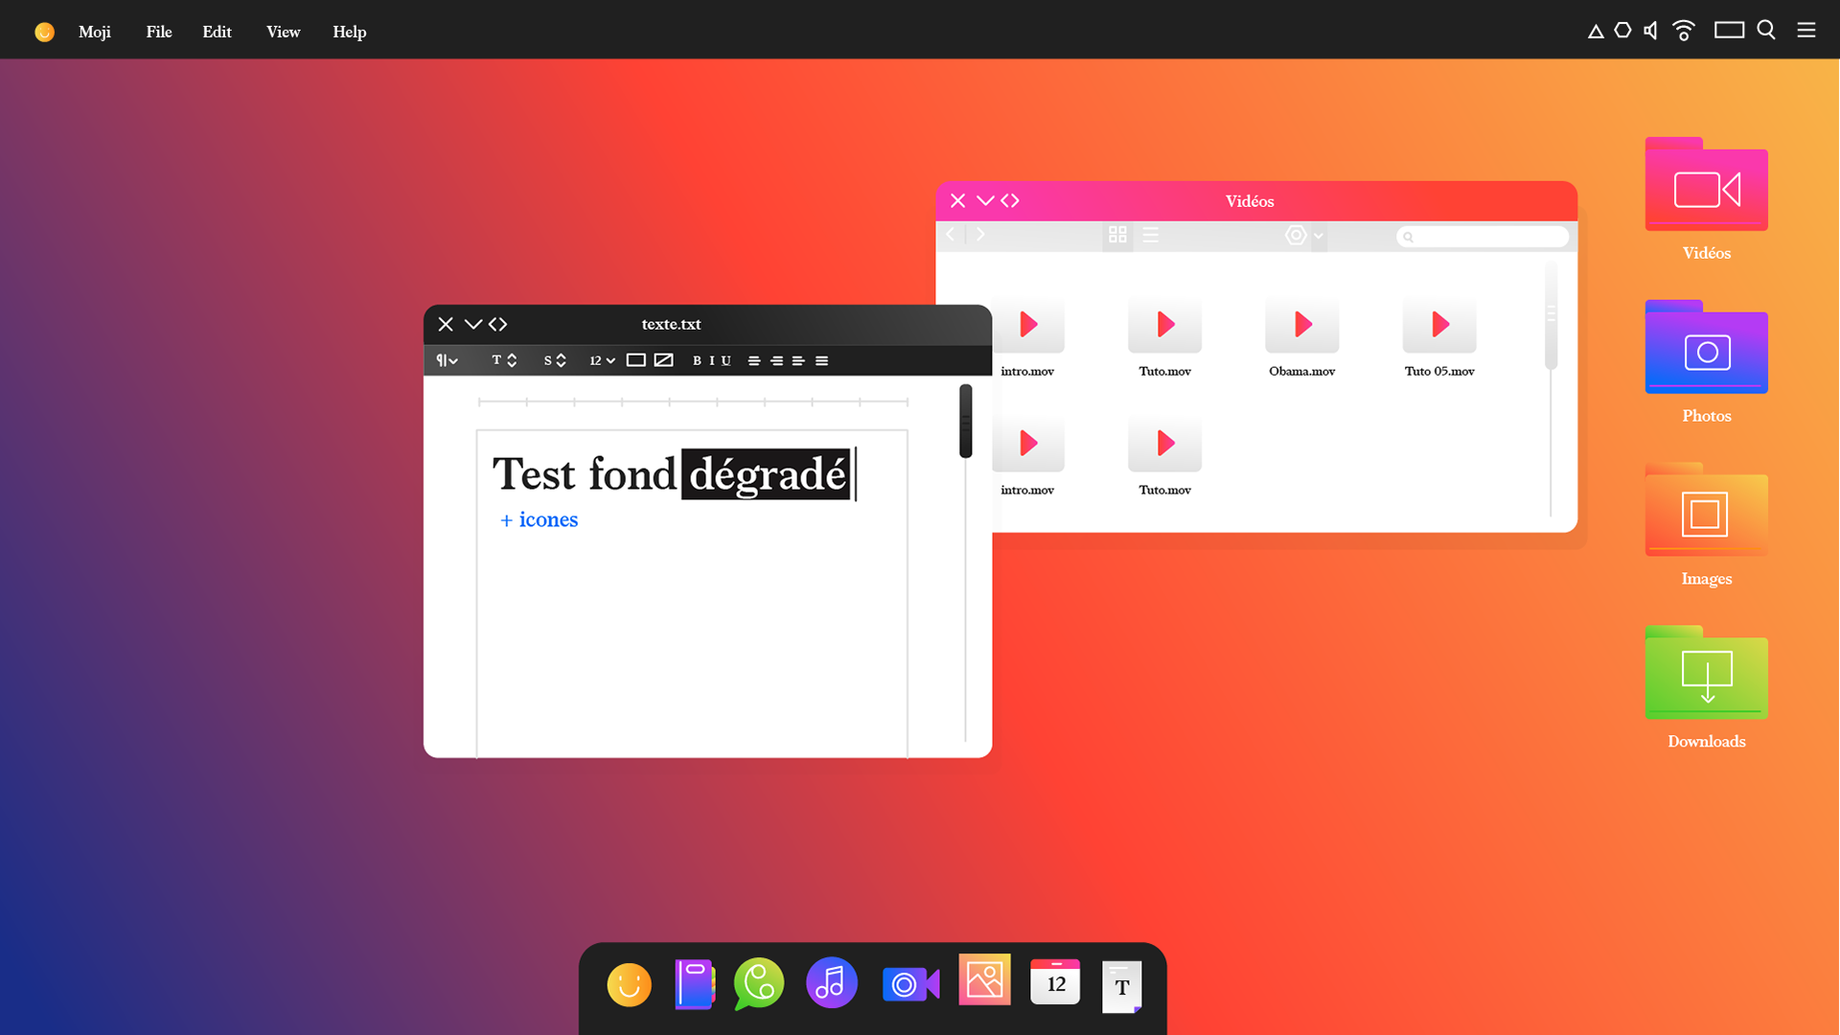The width and height of the screenshot is (1840, 1035).
Task: Select Tuto.mov in the top row
Action: point(1164,337)
